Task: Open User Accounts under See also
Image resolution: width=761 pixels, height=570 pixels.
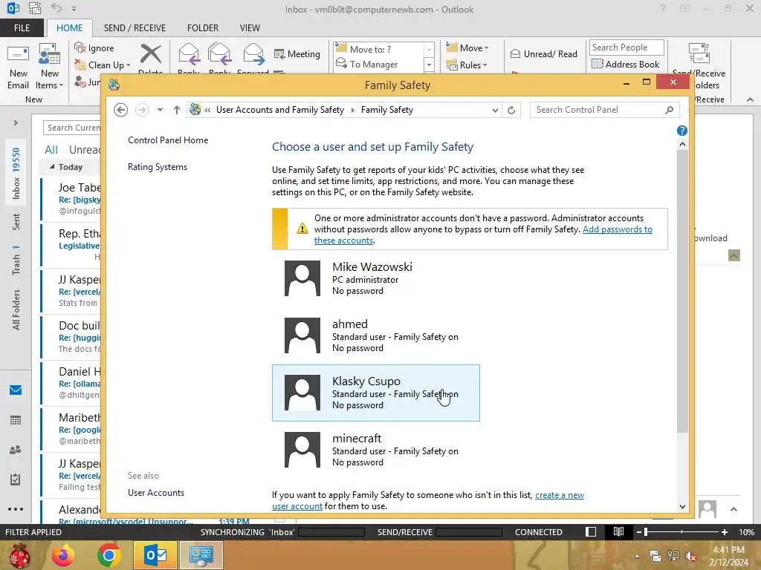Action: (156, 493)
